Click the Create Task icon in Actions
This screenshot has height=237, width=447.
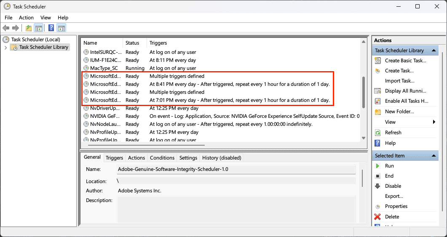pyautogui.click(x=377, y=71)
